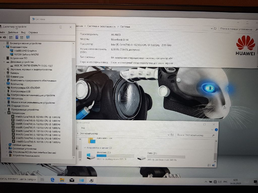258x193 pixels.
Task: Expand the Биометрические устройства node
Action: (4, 43)
